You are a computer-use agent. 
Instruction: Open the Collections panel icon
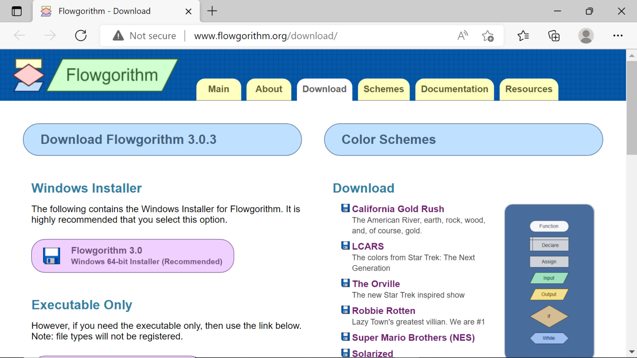[554, 36]
